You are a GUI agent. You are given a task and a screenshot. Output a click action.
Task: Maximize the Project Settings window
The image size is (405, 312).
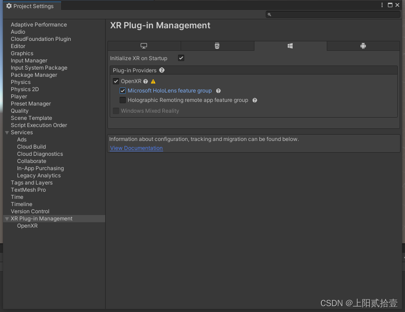(x=390, y=5)
